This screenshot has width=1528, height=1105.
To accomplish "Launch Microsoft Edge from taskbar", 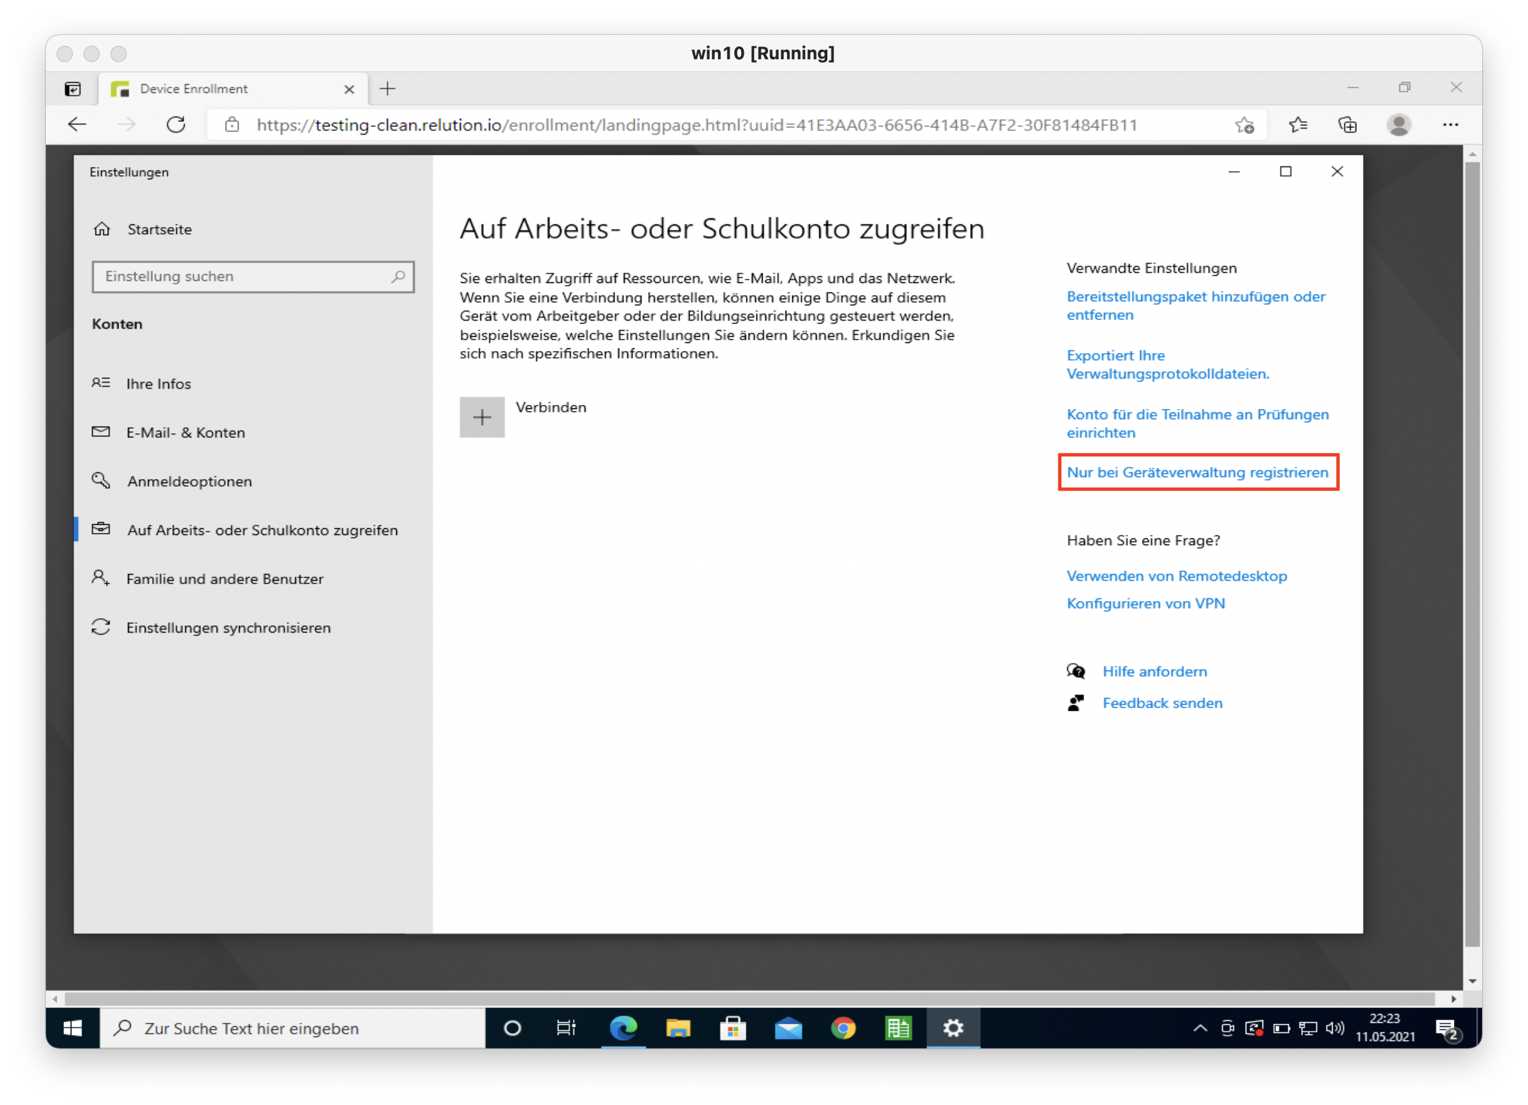I will (623, 1028).
